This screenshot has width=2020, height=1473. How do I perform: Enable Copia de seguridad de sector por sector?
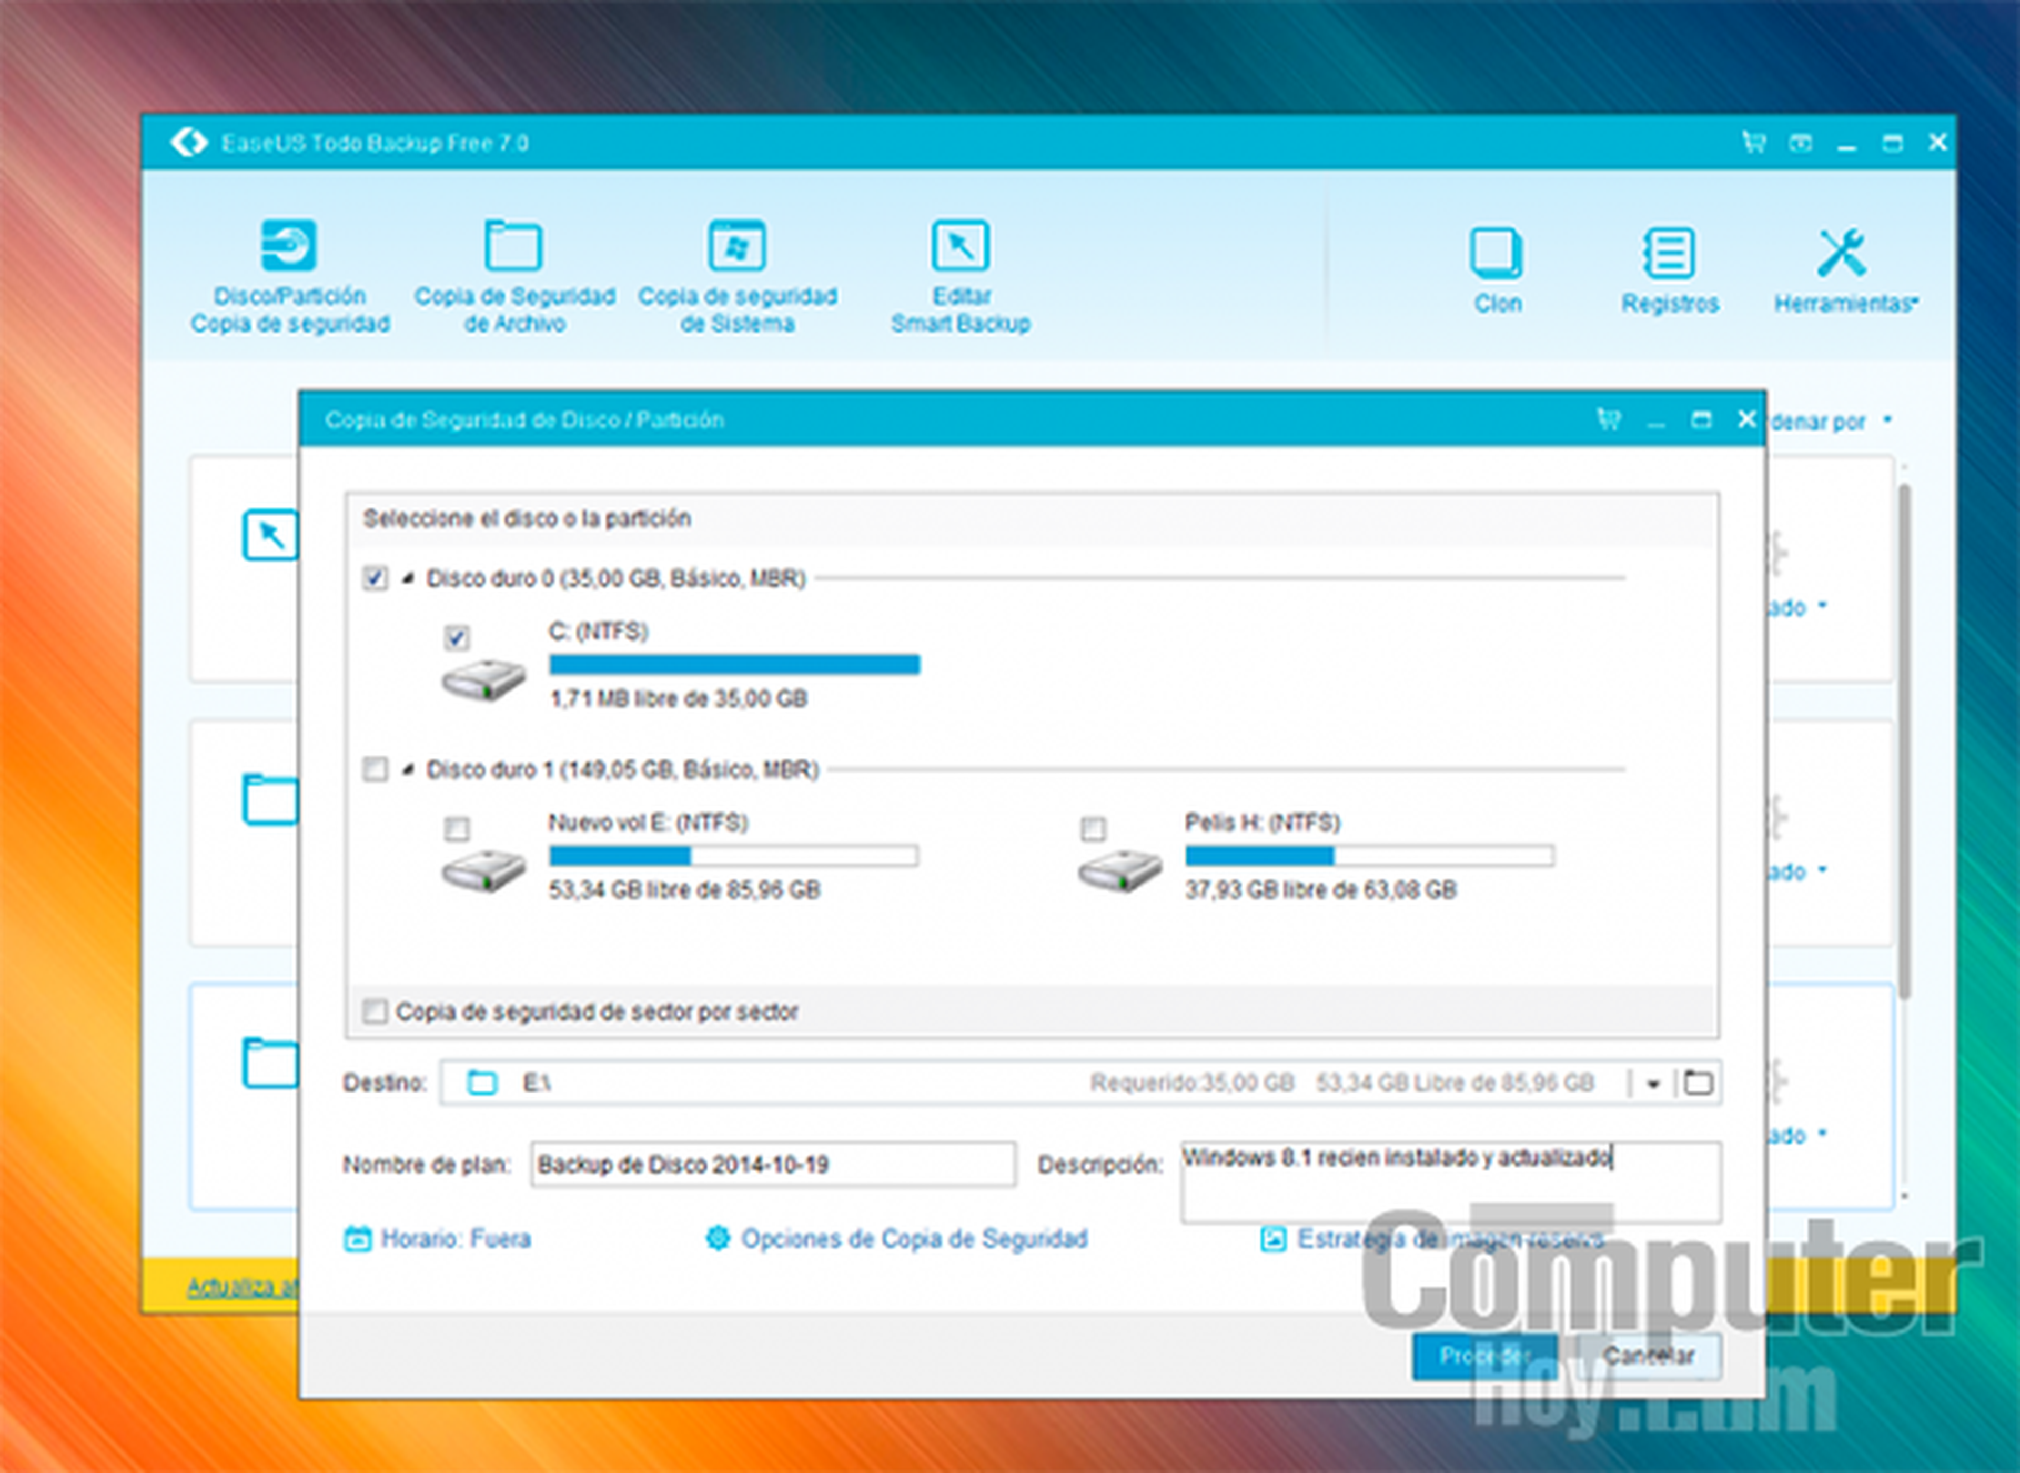[x=375, y=1011]
